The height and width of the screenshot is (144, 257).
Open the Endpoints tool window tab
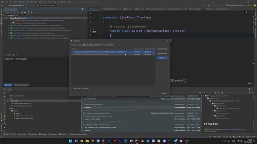click(x=53, y=134)
